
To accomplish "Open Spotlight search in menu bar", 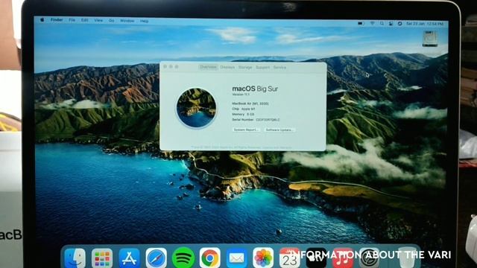I will tap(382, 23).
